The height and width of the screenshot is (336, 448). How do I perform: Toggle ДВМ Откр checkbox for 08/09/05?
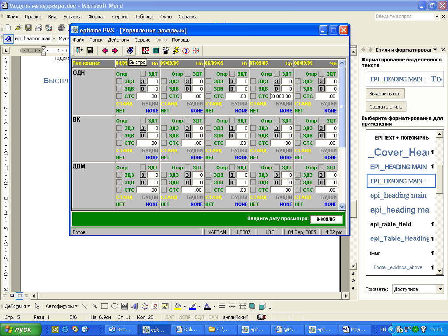pos(322,168)
